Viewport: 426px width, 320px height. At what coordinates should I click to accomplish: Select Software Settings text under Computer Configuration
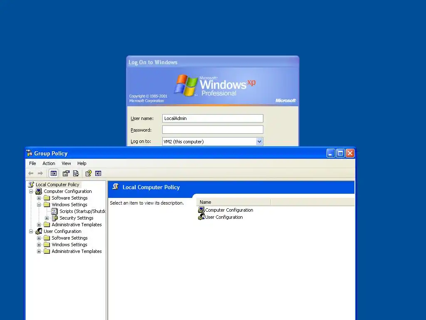coord(69,198)
